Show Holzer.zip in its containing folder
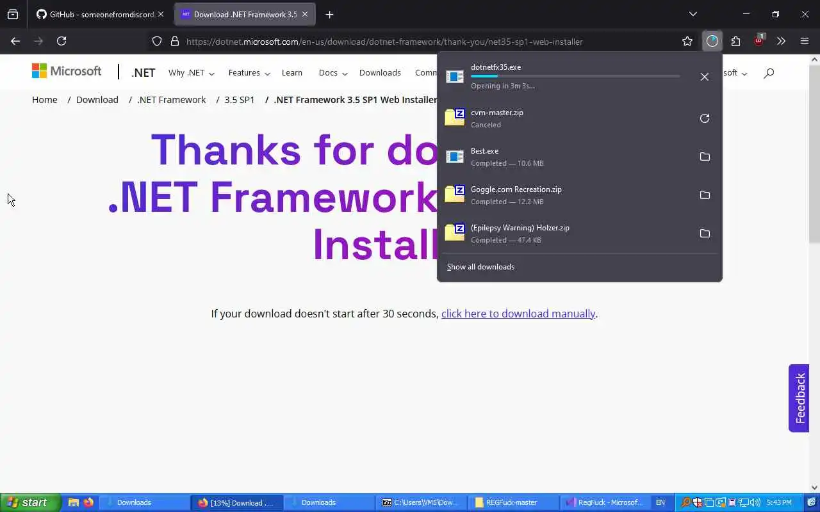The image size is (820, 512). click(705, 234)
